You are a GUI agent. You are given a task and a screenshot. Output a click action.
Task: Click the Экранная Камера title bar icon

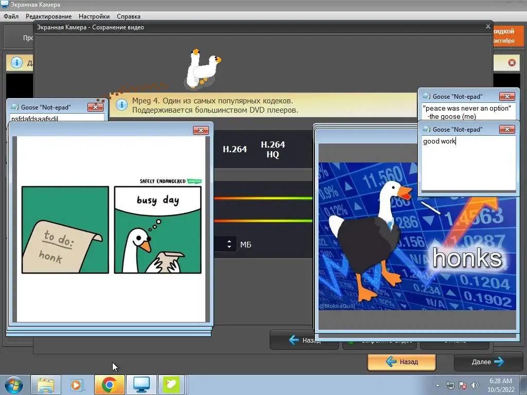4,4
